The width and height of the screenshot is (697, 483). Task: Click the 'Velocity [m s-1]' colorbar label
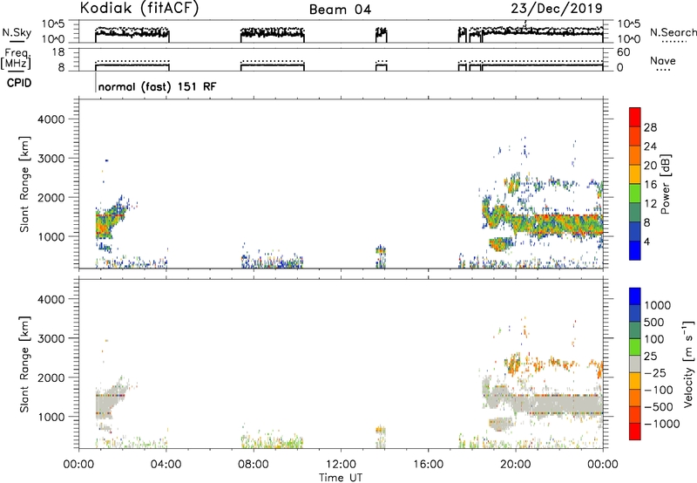pos(688,364)
